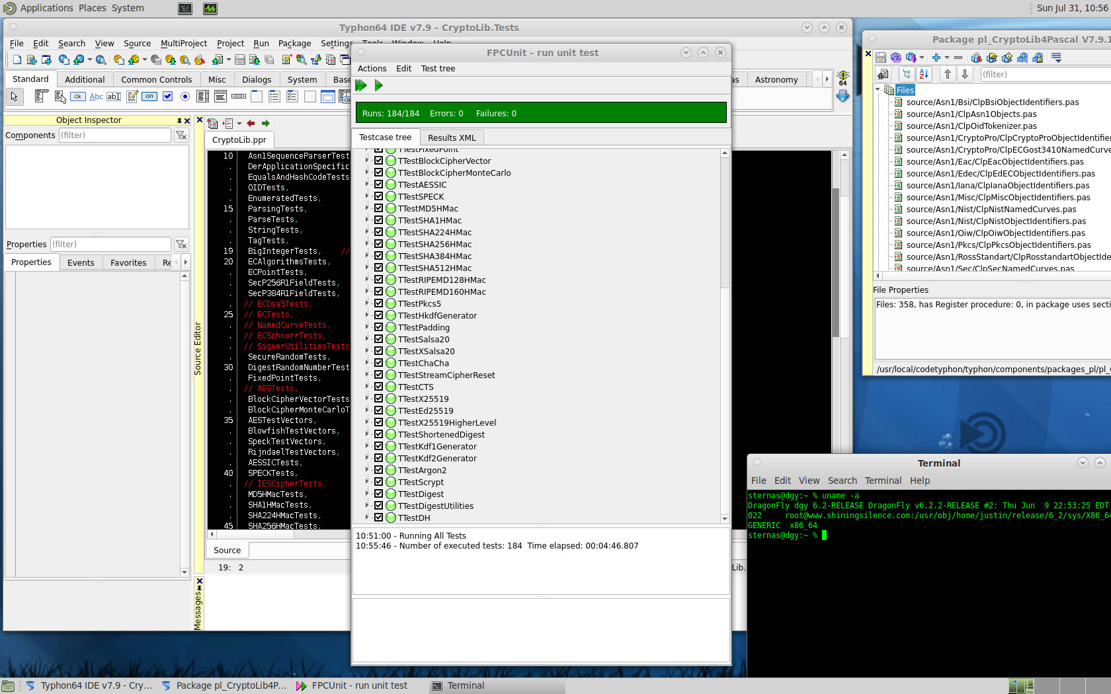Uncheck TTestPadding test checkbox
Screen dimensions: 1111x694
click(379, 327)
